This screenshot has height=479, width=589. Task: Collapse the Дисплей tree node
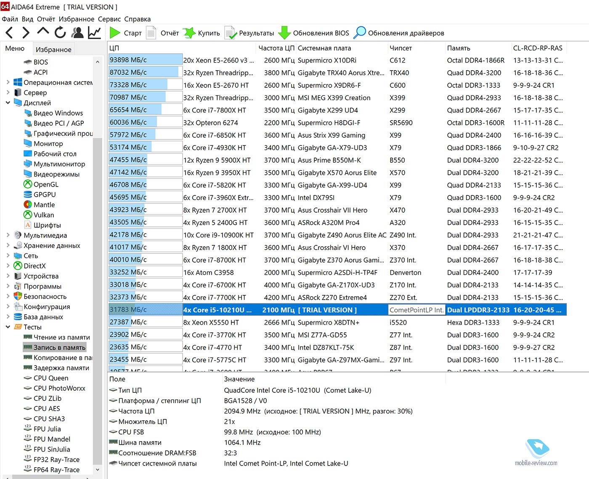point(8,103)
